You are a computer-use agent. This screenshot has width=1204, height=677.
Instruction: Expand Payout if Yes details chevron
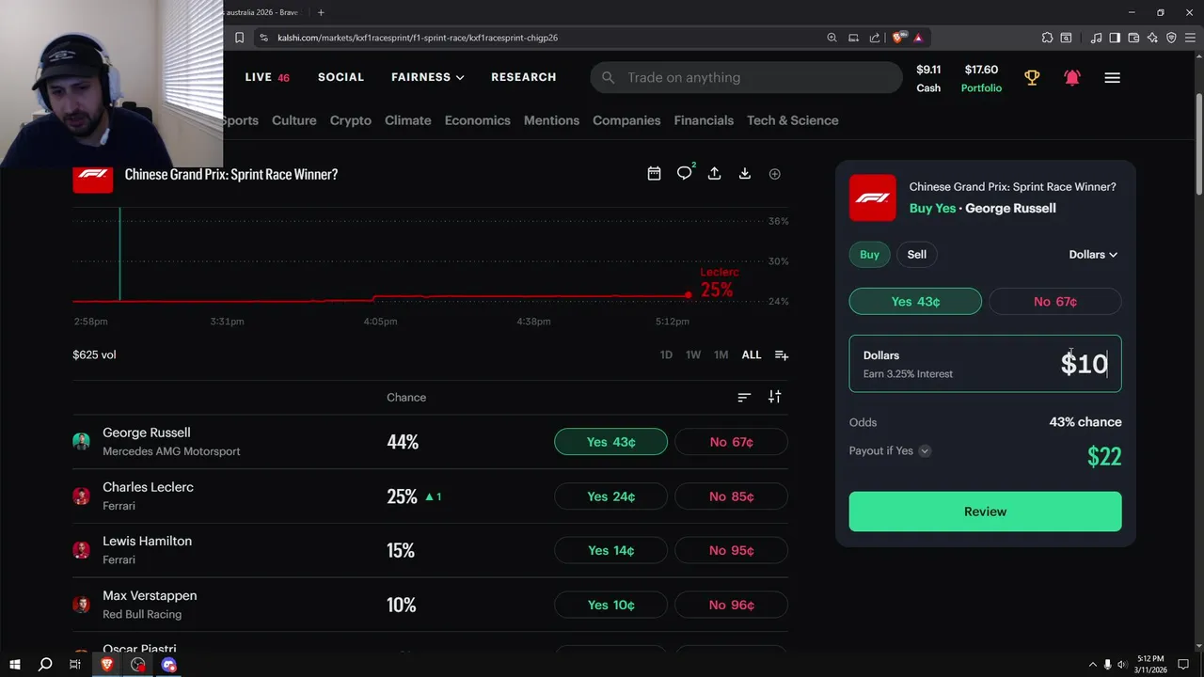pos(925,451)
